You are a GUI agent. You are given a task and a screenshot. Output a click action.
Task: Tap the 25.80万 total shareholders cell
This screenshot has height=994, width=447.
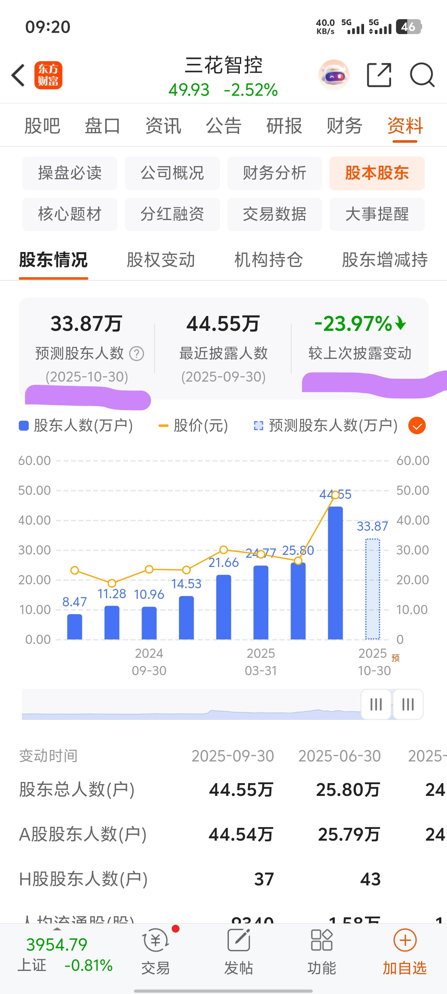(348, 790)
